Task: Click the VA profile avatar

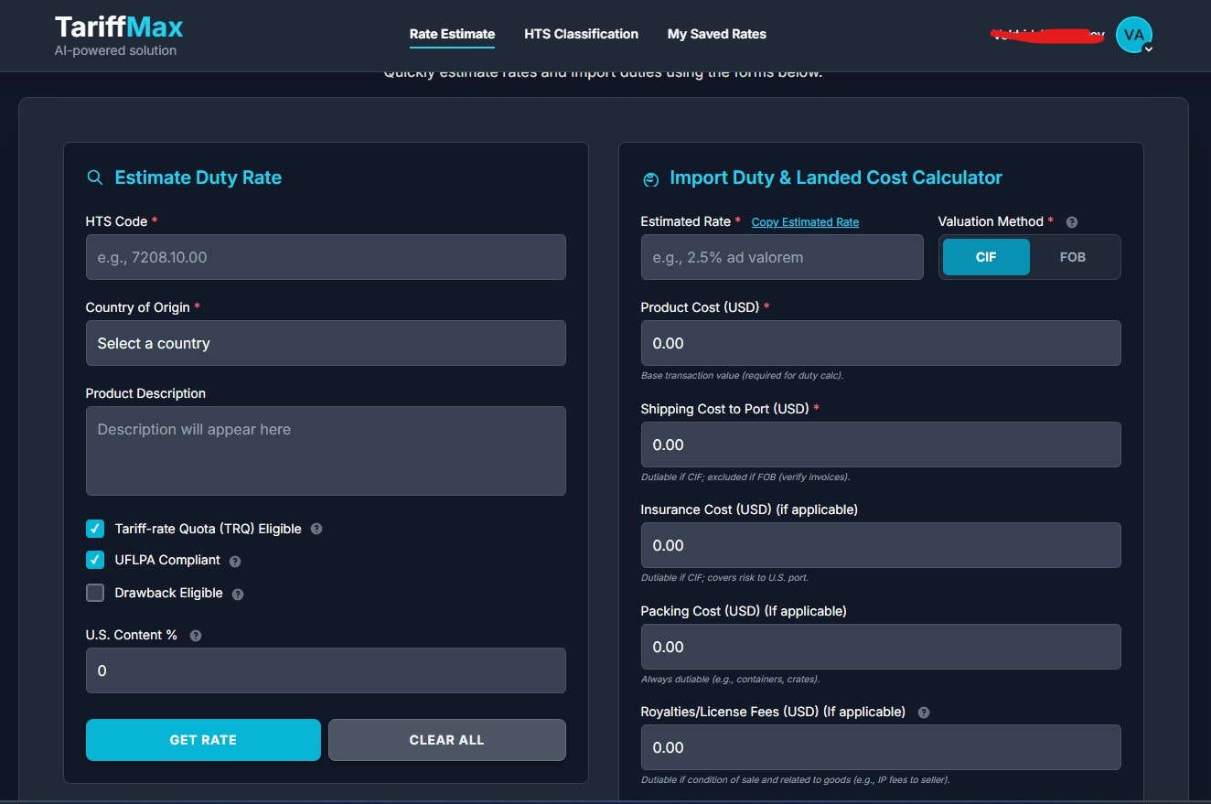Action: tap(1133, 35)
